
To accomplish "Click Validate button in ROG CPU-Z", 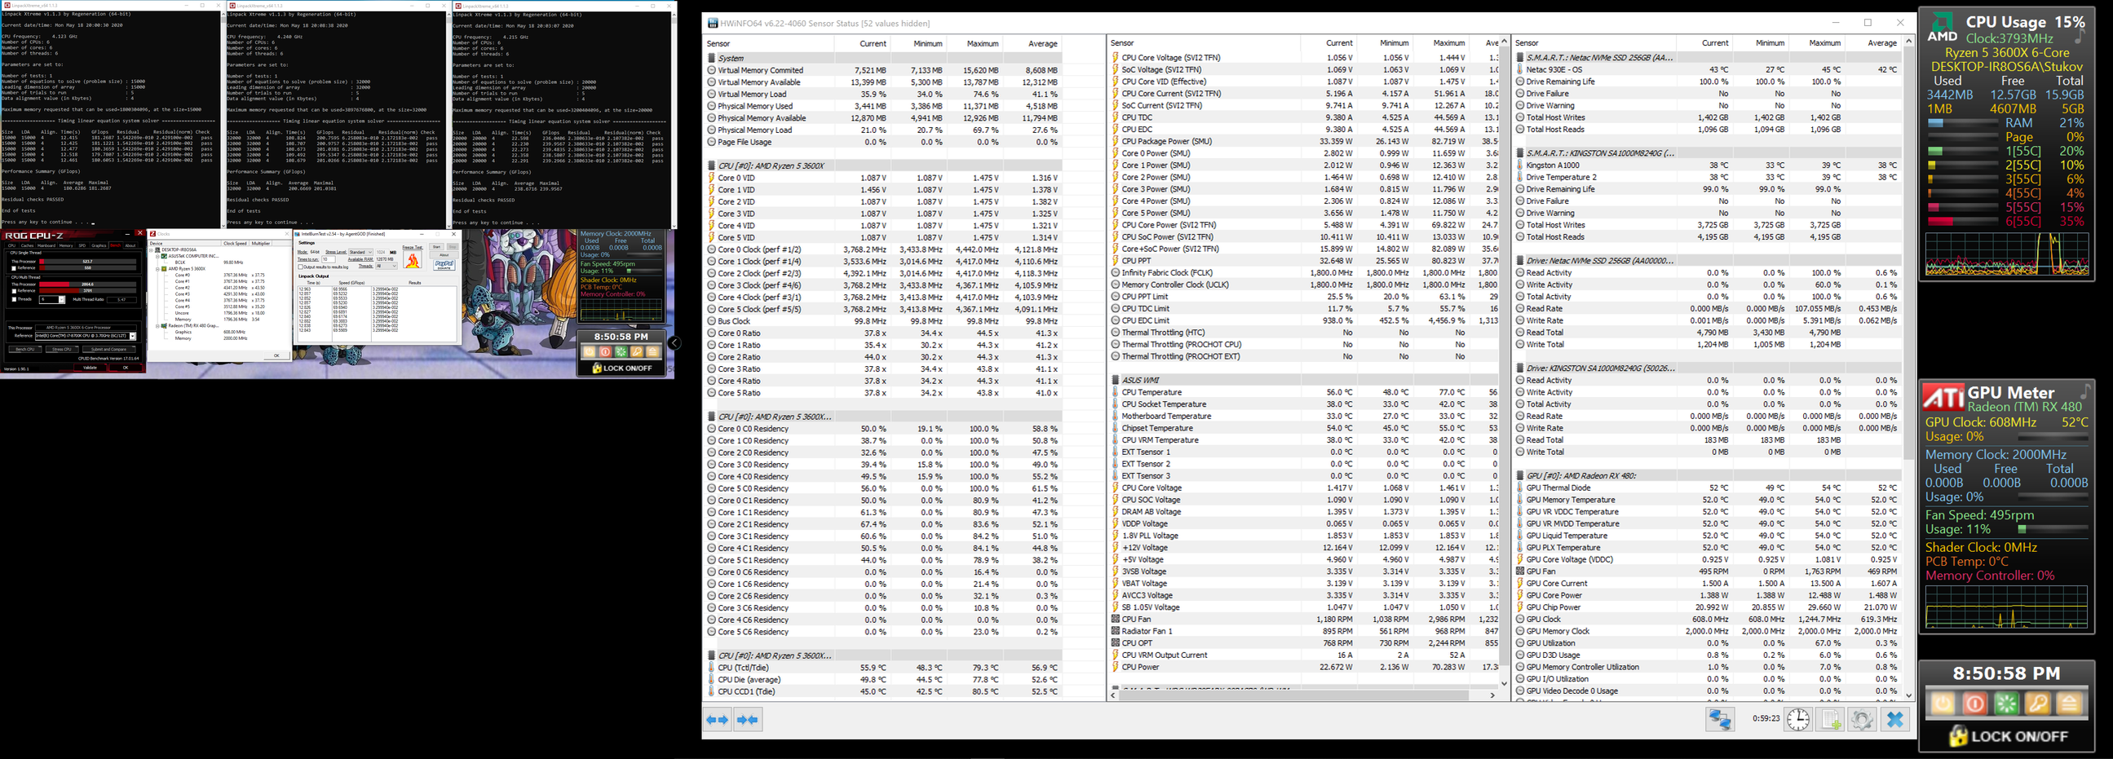I will click(91, 368).
